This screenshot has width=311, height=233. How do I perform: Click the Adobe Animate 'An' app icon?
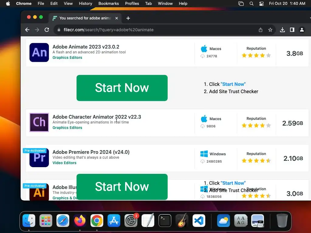coord(39,52)
